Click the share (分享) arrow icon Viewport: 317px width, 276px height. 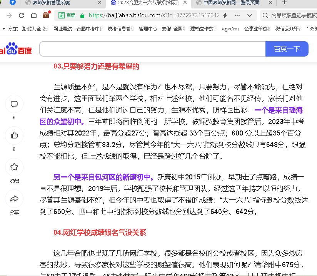14,199
